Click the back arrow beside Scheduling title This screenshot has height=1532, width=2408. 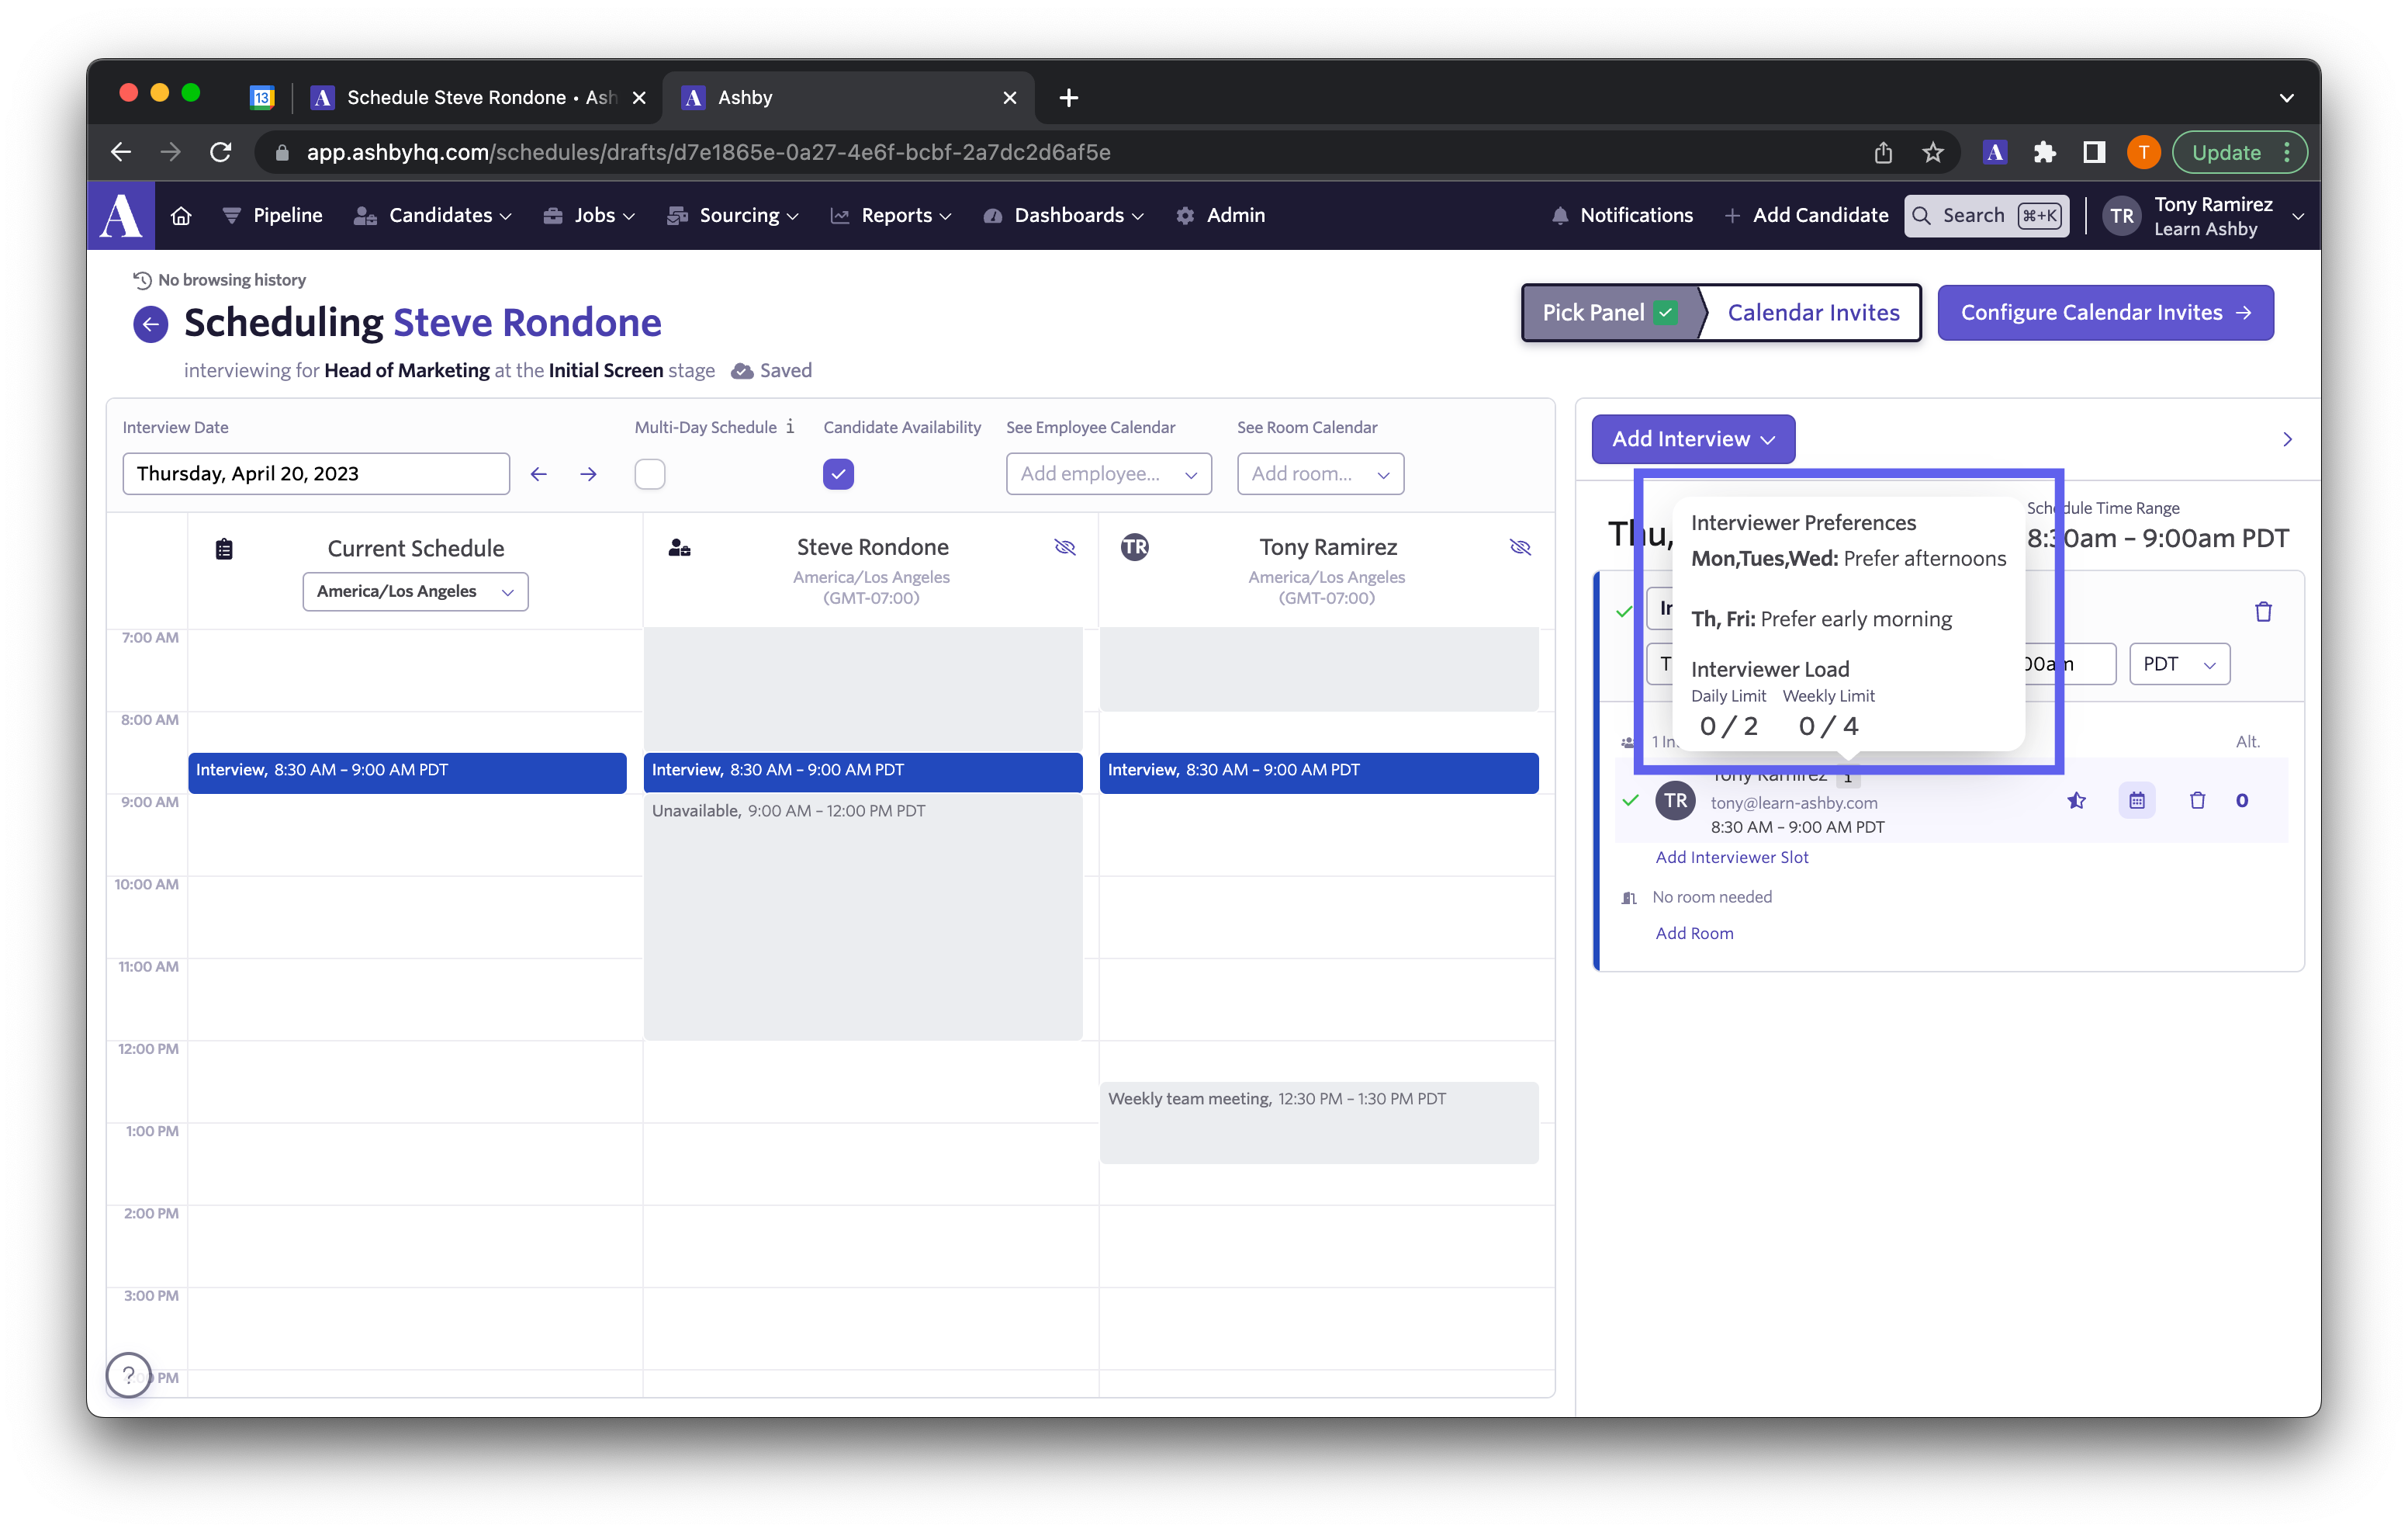pyautogui.click(x=151, y=323)
